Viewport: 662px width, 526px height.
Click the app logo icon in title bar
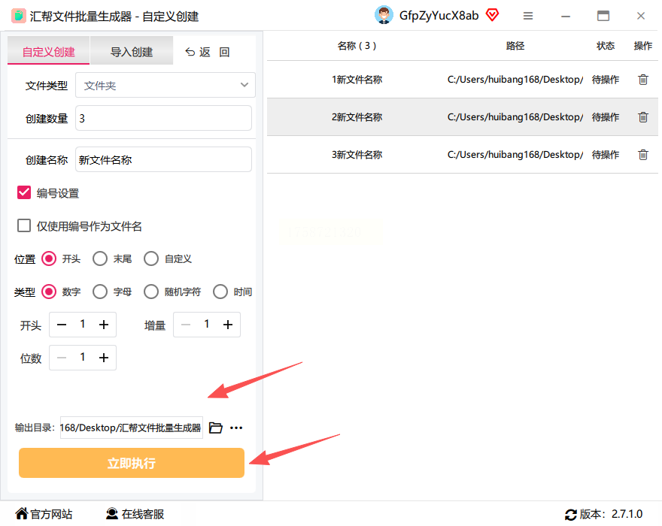click(x=19, y=16)
